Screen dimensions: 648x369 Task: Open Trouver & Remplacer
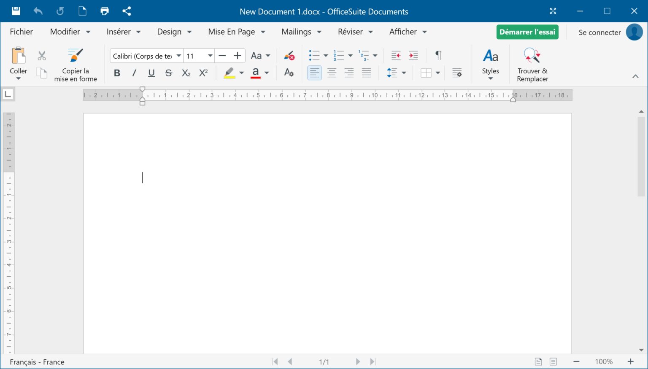click(532, 65)
